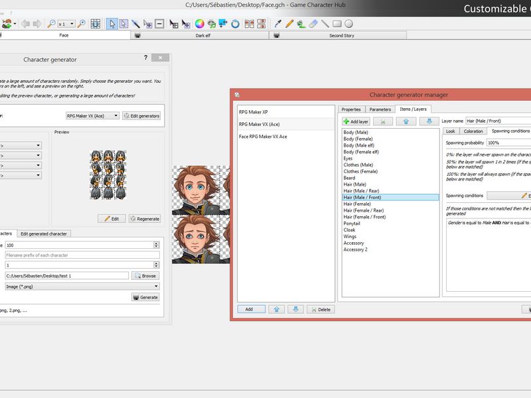The height and width of the screenshot is (398, 531).
Task: Open the Coloration tab for the layer
Action: (473, 131)
